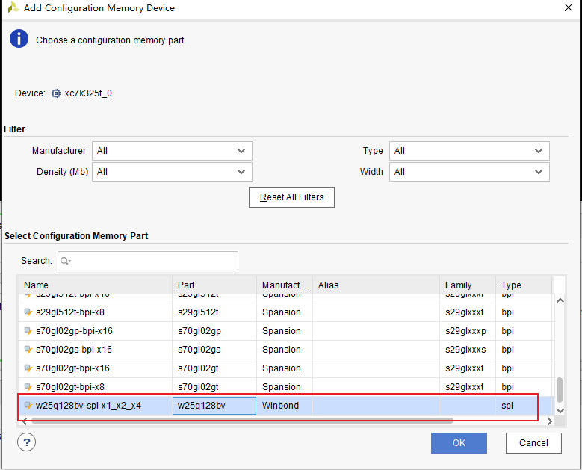This screenshot has height=470, width=582.
Task: Confirm selection with OK button
Action: click(459, 443)
